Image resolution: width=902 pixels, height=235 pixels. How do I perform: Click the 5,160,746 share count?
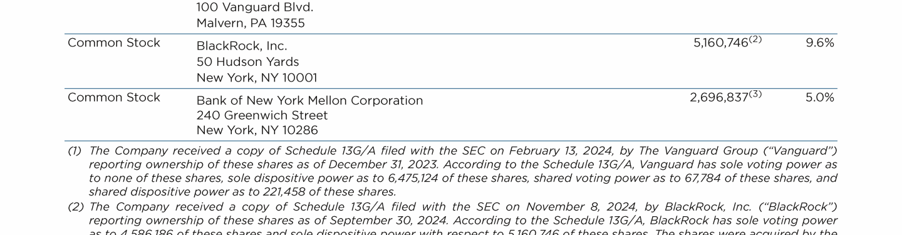click(x=720, y=43)
